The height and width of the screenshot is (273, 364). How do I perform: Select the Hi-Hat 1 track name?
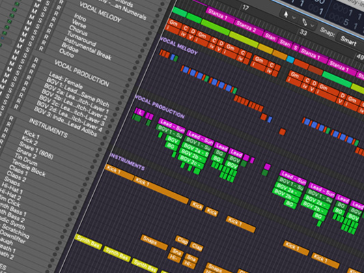point(12,188)
